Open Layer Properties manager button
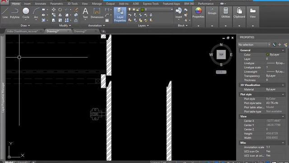The width and height of the screenshot is (289, 163). [x=120, y=15]
